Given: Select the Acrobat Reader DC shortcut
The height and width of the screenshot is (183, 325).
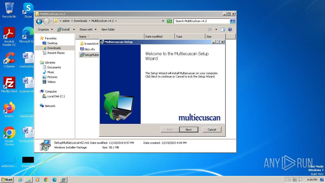Looking at the screenshot, I should click(x=9, y=37).
